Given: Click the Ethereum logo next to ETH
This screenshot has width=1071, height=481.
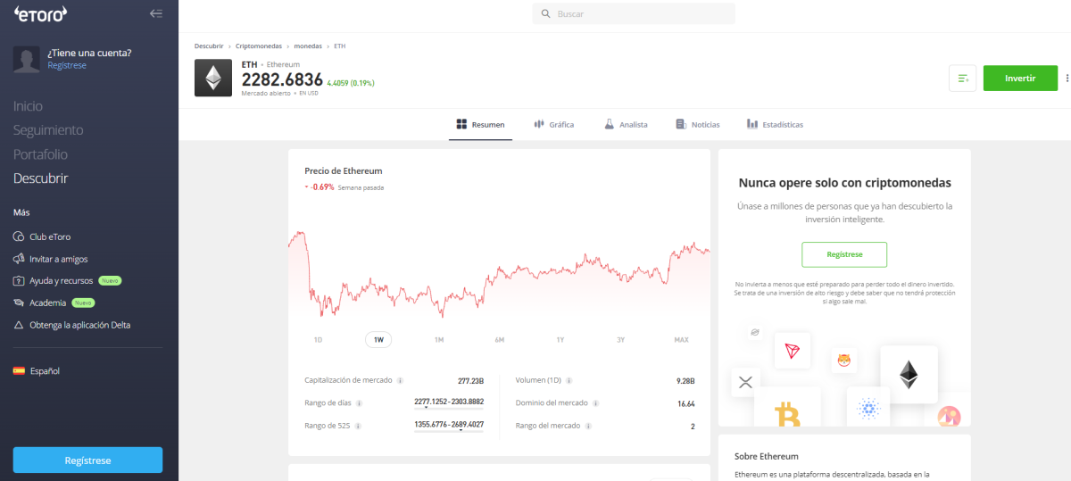Looking at the screenshot, I should [x=213, y=78].
